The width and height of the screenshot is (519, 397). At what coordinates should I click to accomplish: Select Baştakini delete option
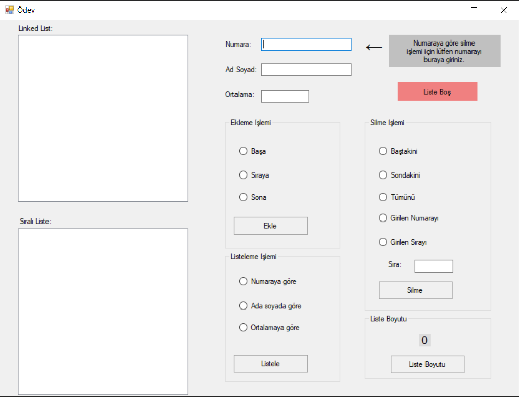398,151
